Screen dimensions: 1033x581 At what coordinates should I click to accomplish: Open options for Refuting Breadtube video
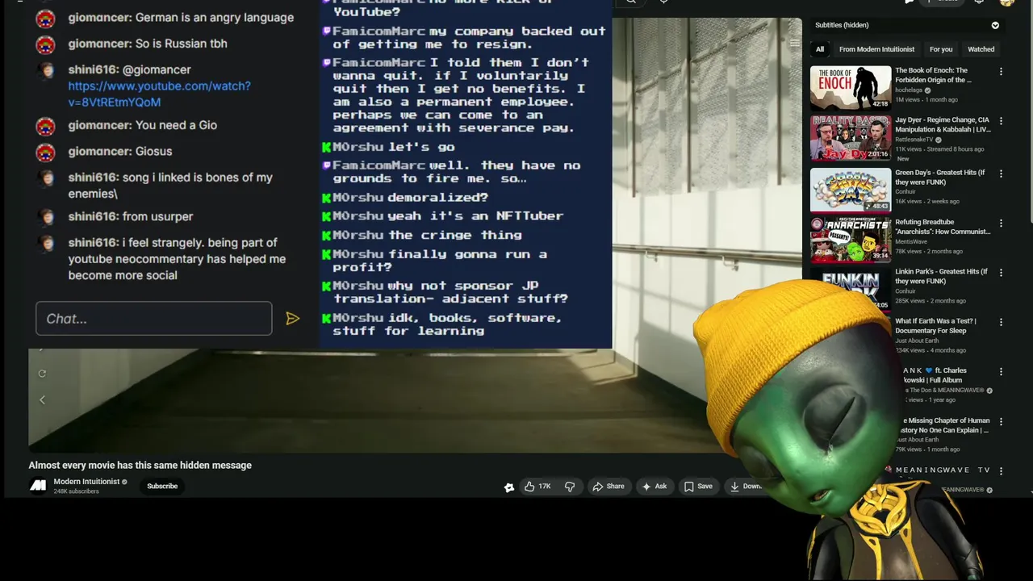1001,223
